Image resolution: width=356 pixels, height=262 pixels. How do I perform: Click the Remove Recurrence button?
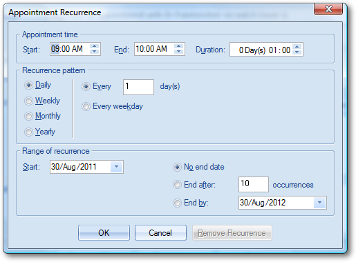pyautogui.click(x=232, y=233)
